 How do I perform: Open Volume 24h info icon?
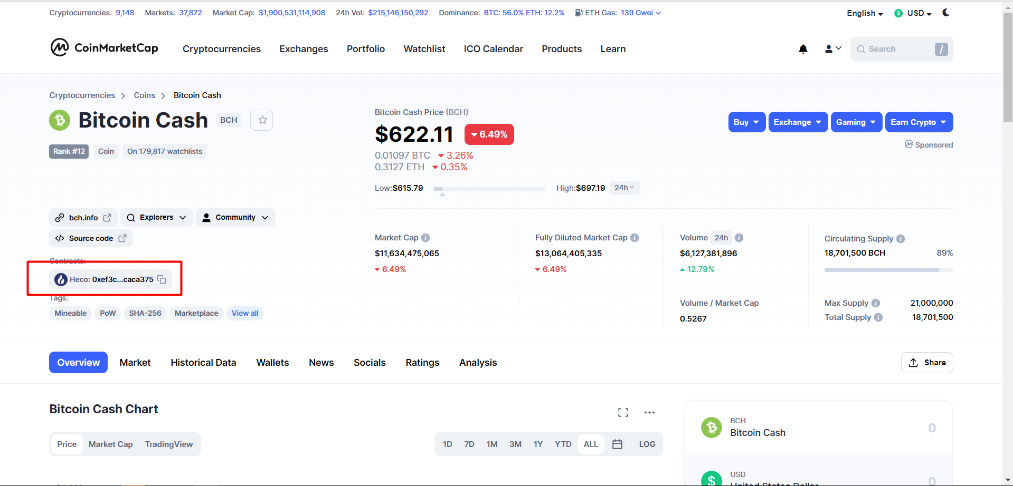(739, 238)
